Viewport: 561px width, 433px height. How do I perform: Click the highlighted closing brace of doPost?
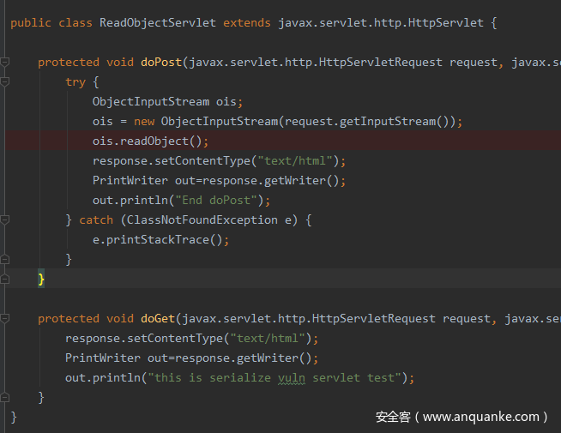point(41,280)
